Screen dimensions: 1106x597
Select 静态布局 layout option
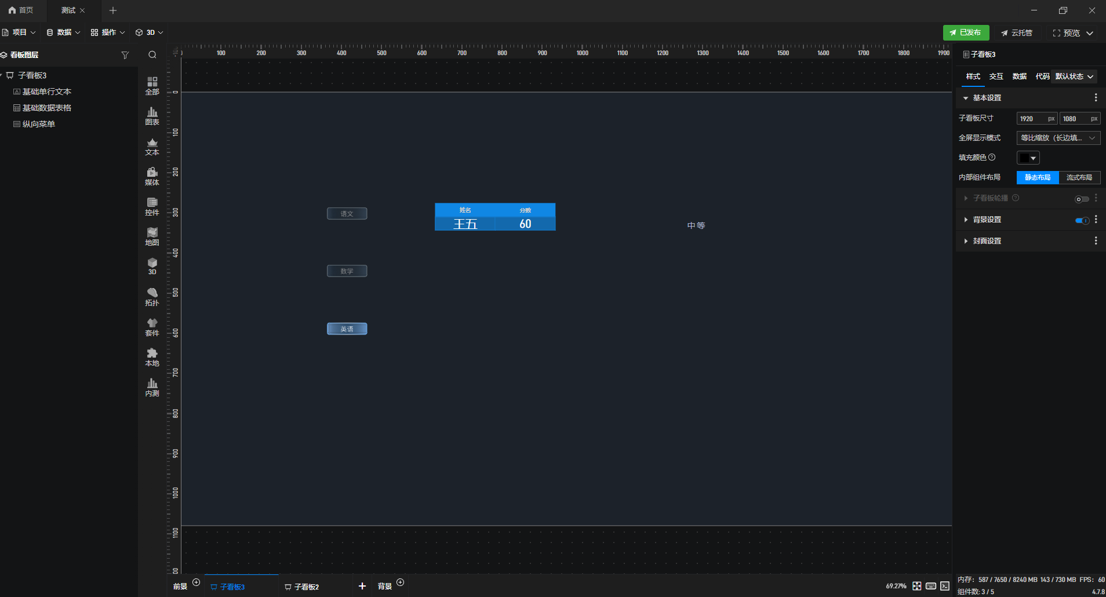1038,177
